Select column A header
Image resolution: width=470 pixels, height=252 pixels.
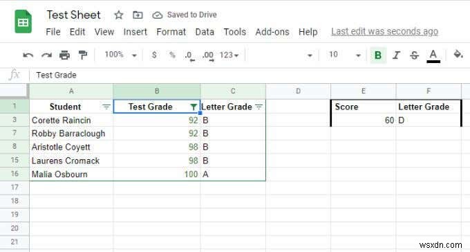pos(71,91)
